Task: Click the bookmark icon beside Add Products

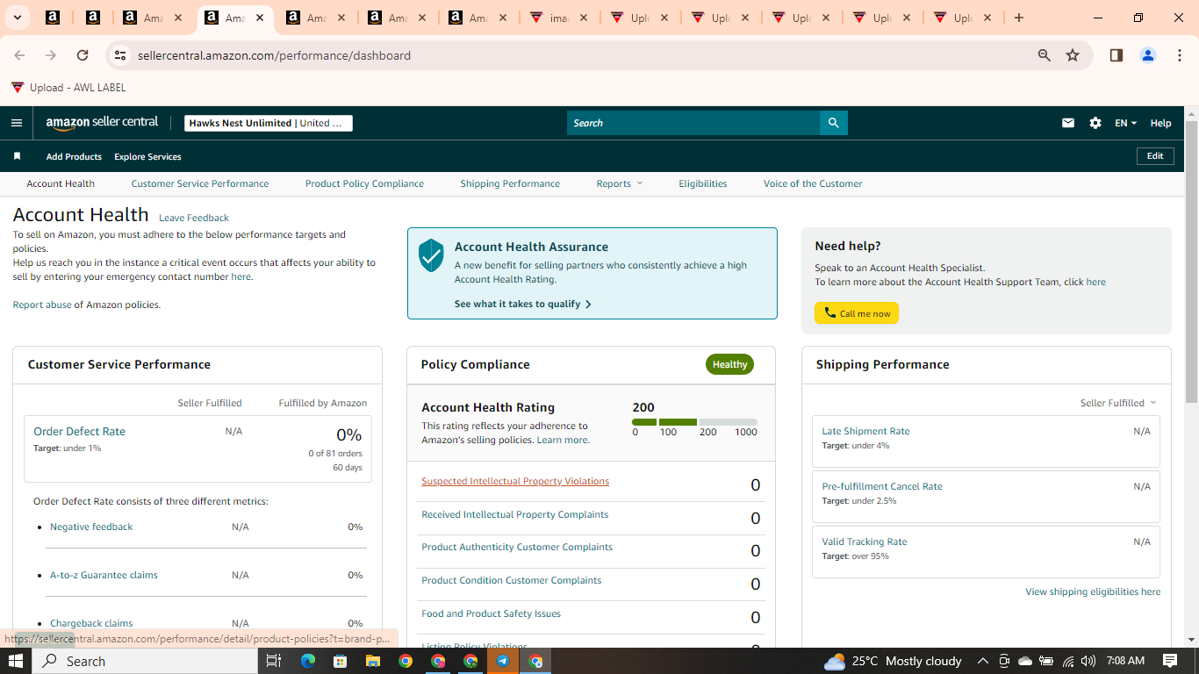Action: click(17, 156)
